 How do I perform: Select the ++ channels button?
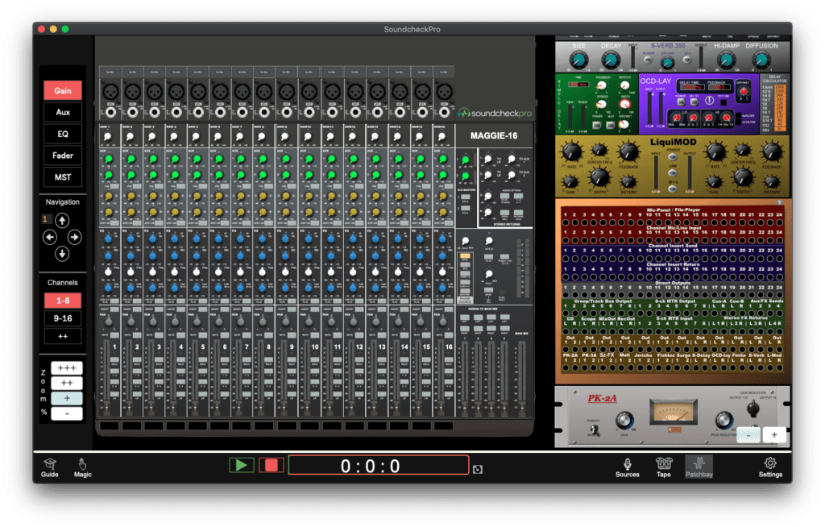pyautogui.click(x=63, y=336)
